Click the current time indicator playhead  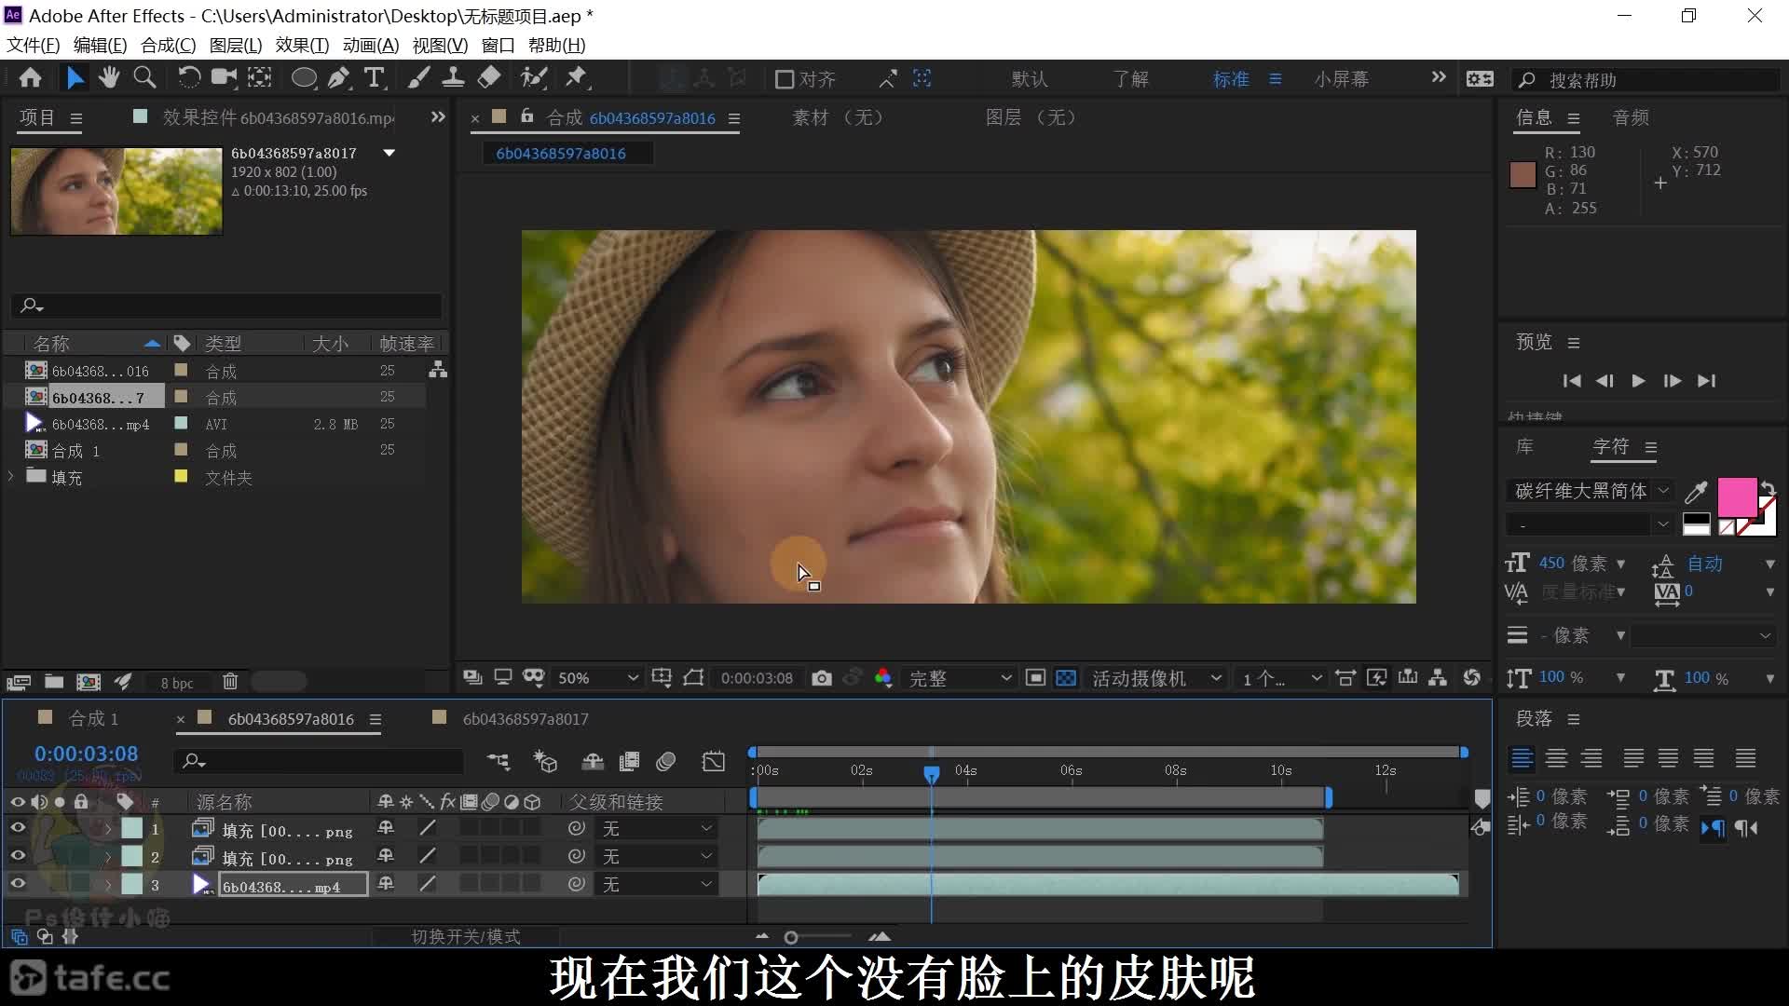932,773
